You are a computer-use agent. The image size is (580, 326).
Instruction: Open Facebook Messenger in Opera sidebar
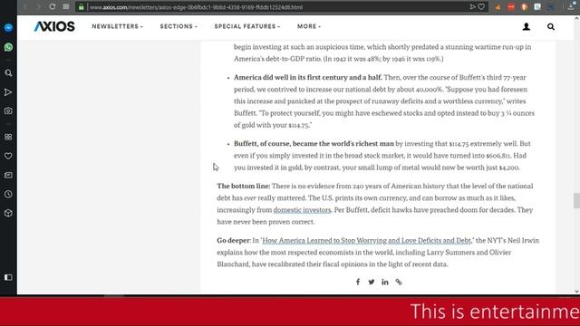8,28
